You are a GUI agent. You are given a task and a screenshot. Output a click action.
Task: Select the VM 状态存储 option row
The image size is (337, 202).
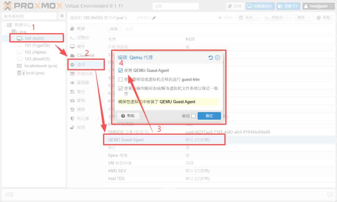click(x=220, y=163)
